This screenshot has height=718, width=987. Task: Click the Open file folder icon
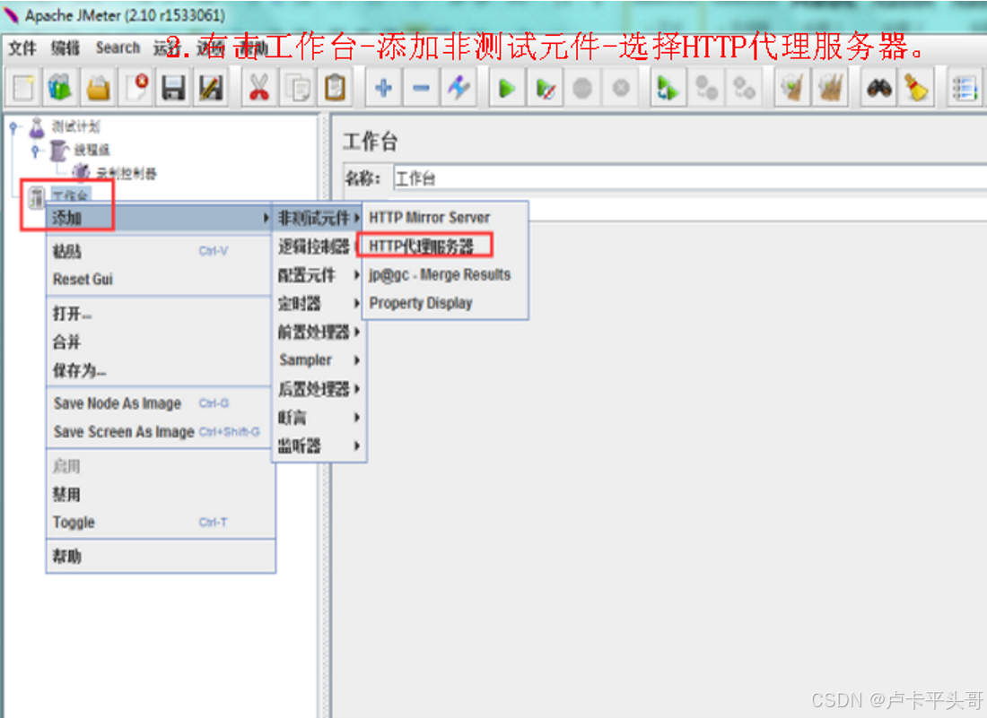tap(98, 88)
